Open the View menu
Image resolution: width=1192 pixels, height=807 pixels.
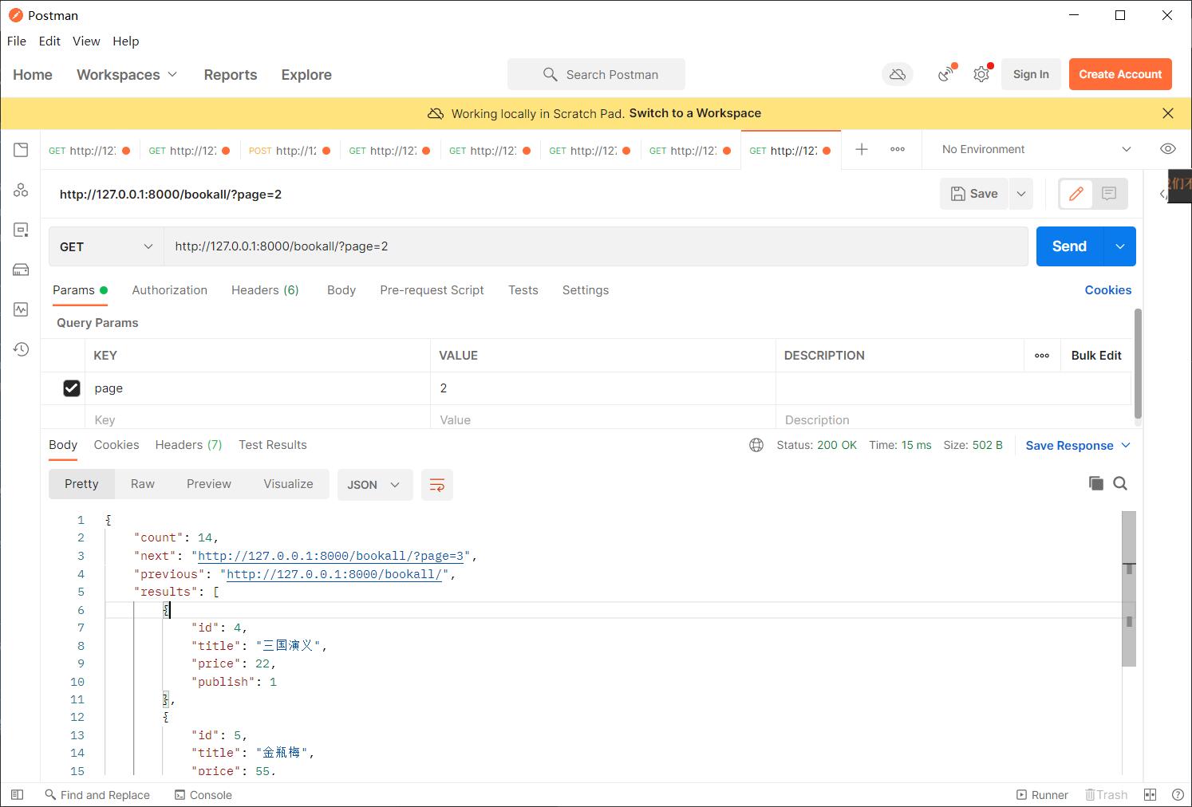click(x=86, y=41)
